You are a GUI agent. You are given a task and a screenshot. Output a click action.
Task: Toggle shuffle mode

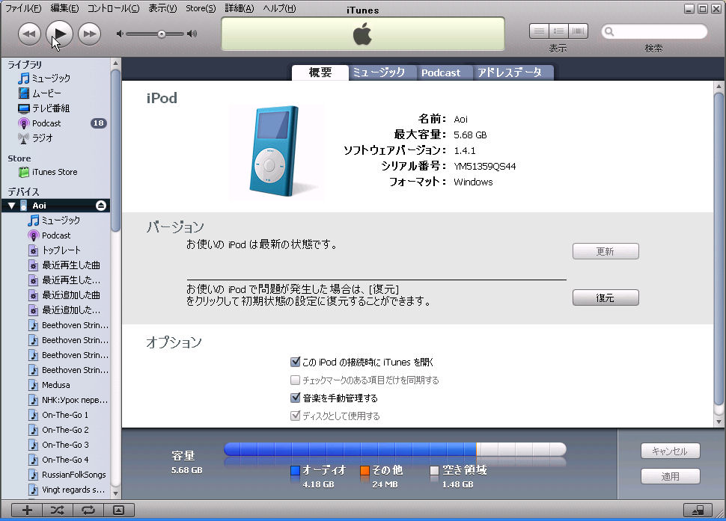tap(58, 511)
